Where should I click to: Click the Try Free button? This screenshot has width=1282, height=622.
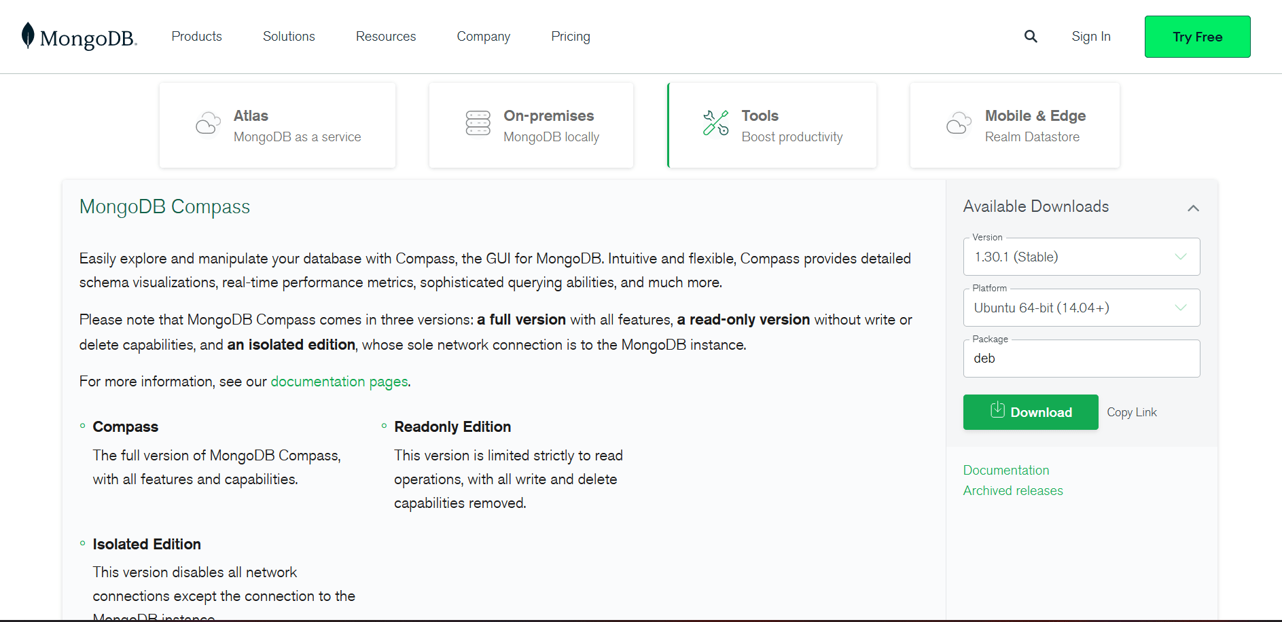pyautogui.click(x=1198, y=37)
